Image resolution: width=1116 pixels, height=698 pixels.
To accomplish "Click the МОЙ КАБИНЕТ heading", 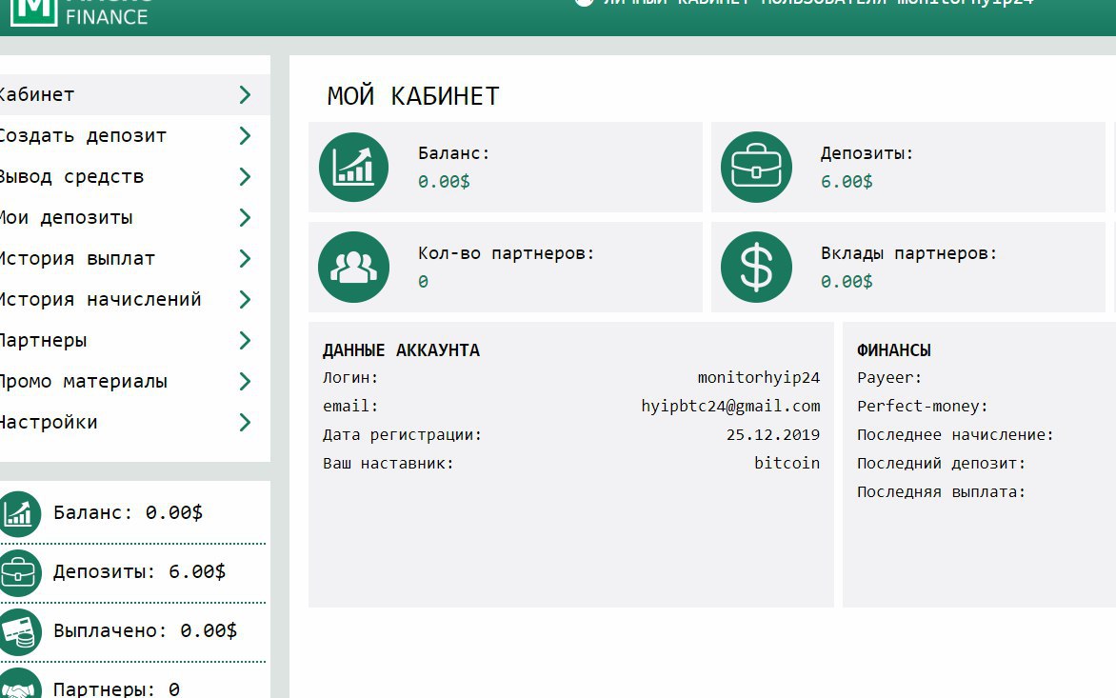I will pos(413,96).
